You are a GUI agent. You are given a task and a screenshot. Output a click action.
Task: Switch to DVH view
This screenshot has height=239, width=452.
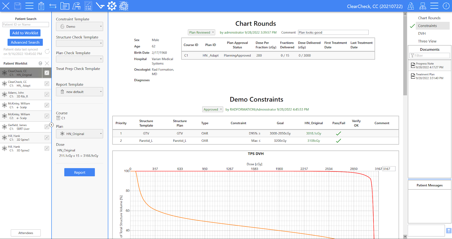point(422,34)
